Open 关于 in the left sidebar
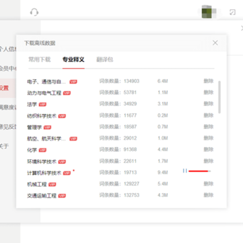This screenshot has width=243, height=243. 4,146
